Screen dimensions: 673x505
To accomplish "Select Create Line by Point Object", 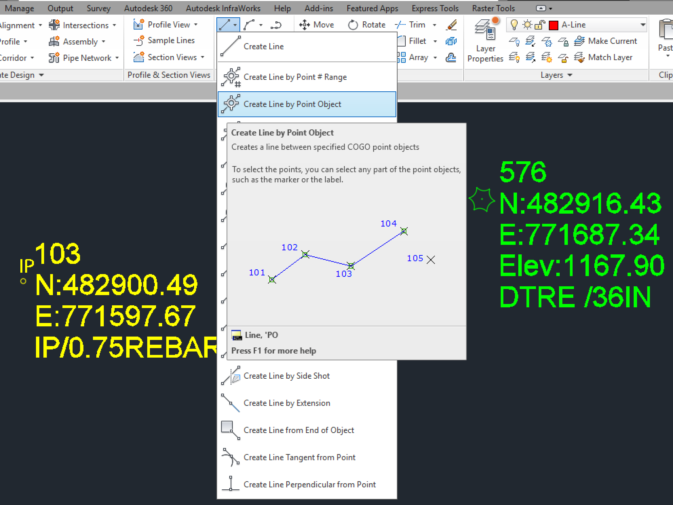I will [292, 104].
